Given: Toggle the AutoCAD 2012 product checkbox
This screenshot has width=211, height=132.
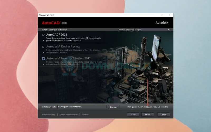Looking at the screenshot, I should 44,35.
